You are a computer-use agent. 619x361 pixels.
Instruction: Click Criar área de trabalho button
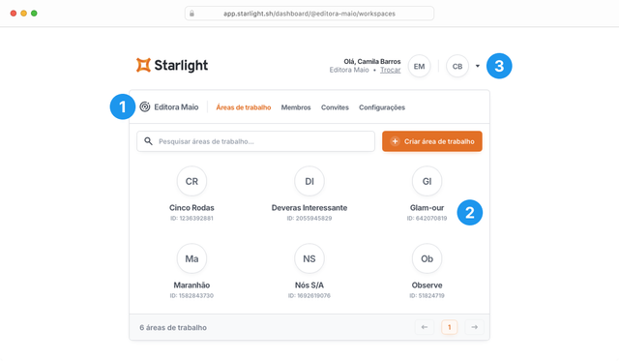pos(432,141)
